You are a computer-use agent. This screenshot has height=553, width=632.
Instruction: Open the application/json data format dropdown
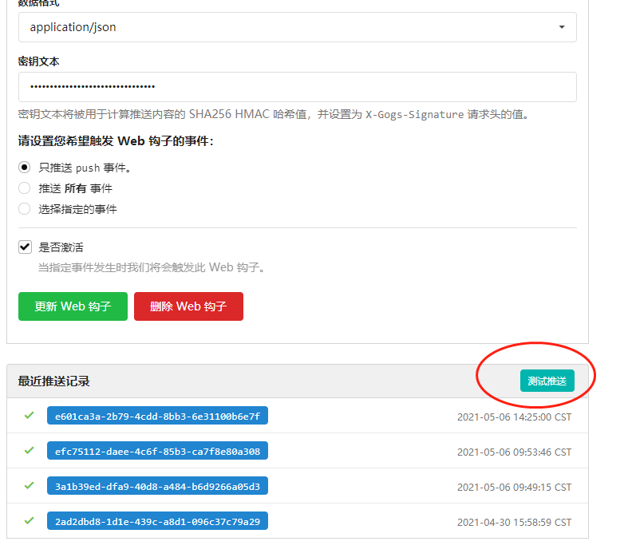click(x=298, y=27)
